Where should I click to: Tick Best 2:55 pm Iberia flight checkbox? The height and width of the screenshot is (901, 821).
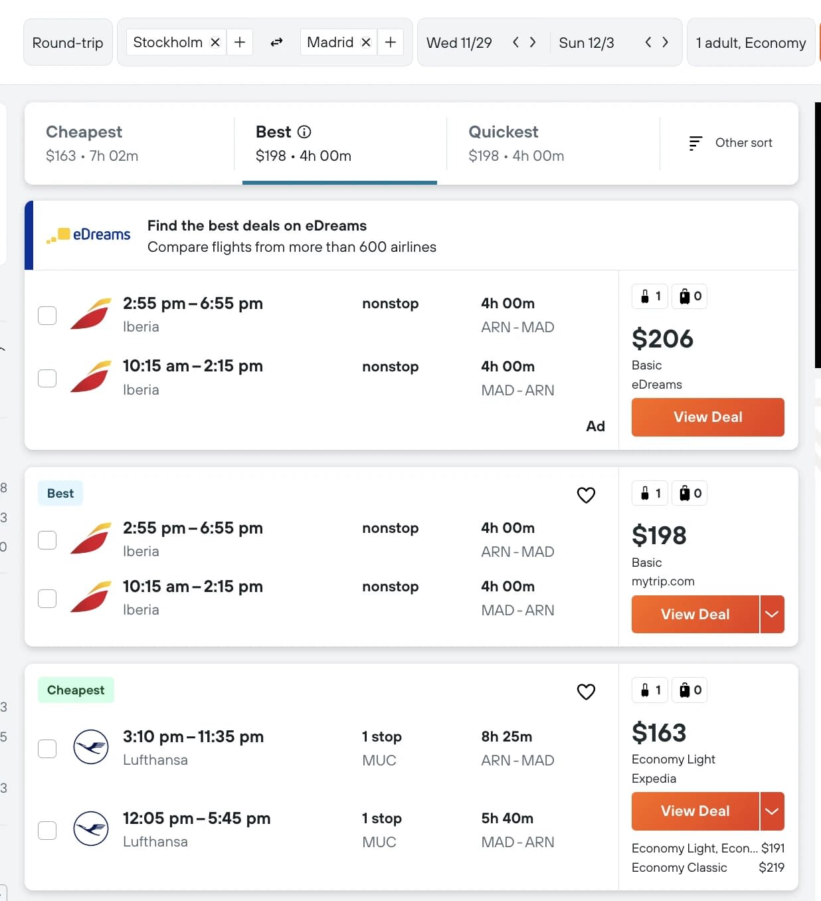click(x=47, y=540)
